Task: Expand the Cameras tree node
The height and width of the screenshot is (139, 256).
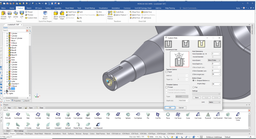Action: click(x=4, y=91)
